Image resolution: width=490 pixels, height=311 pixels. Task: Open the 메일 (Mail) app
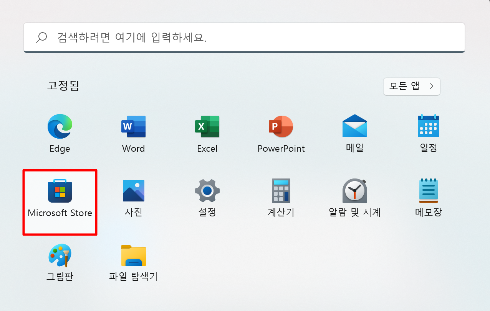click(355, 126)
